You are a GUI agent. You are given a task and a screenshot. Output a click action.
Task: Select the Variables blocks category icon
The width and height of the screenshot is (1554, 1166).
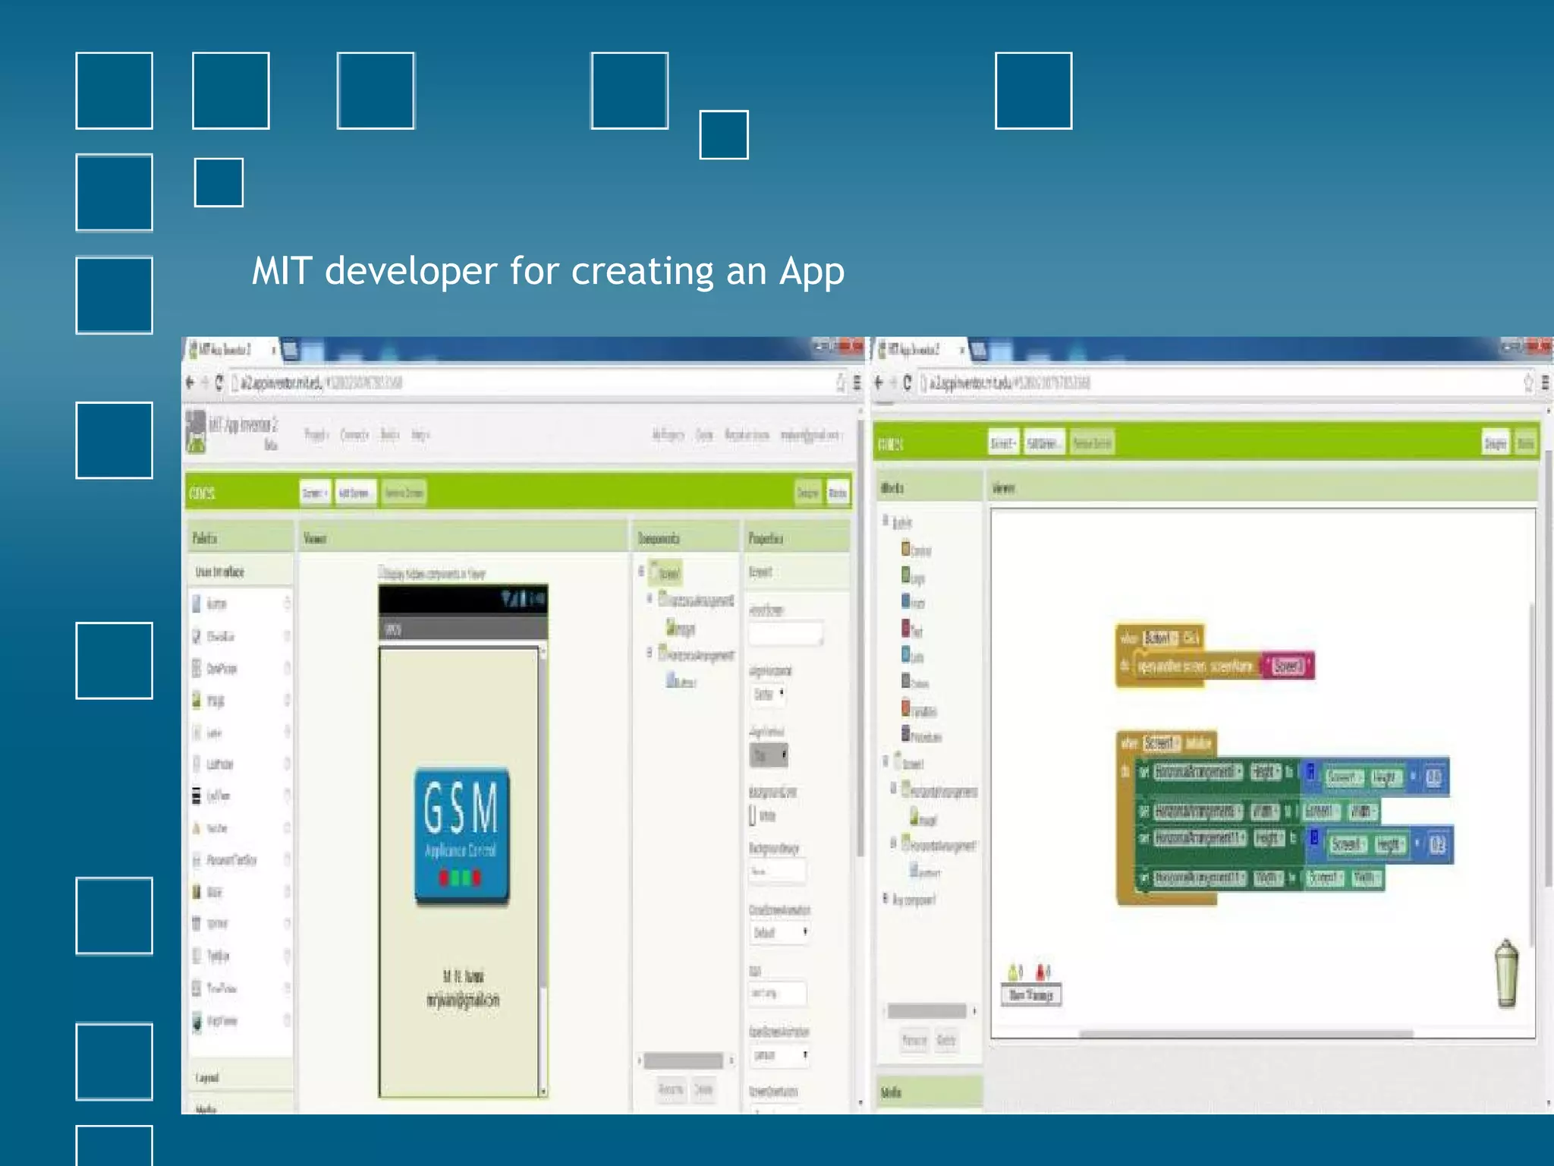(905, 708)
